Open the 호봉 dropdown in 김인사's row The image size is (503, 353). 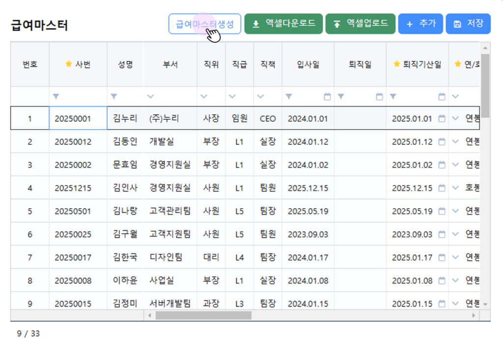(x=455, y=188)
